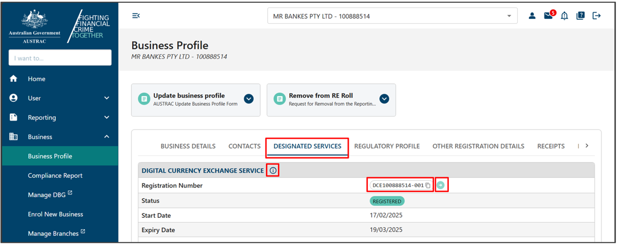Screen dimensions: 618x245
Task: Click the User person icon in sidebar
Action: tap(14, 98)
